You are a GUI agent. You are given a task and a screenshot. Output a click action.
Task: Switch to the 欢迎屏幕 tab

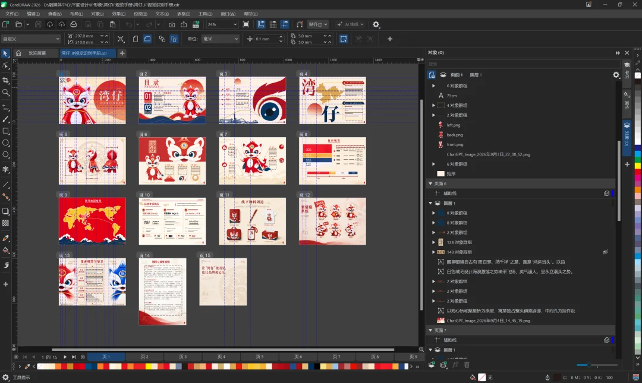(37, 53)
